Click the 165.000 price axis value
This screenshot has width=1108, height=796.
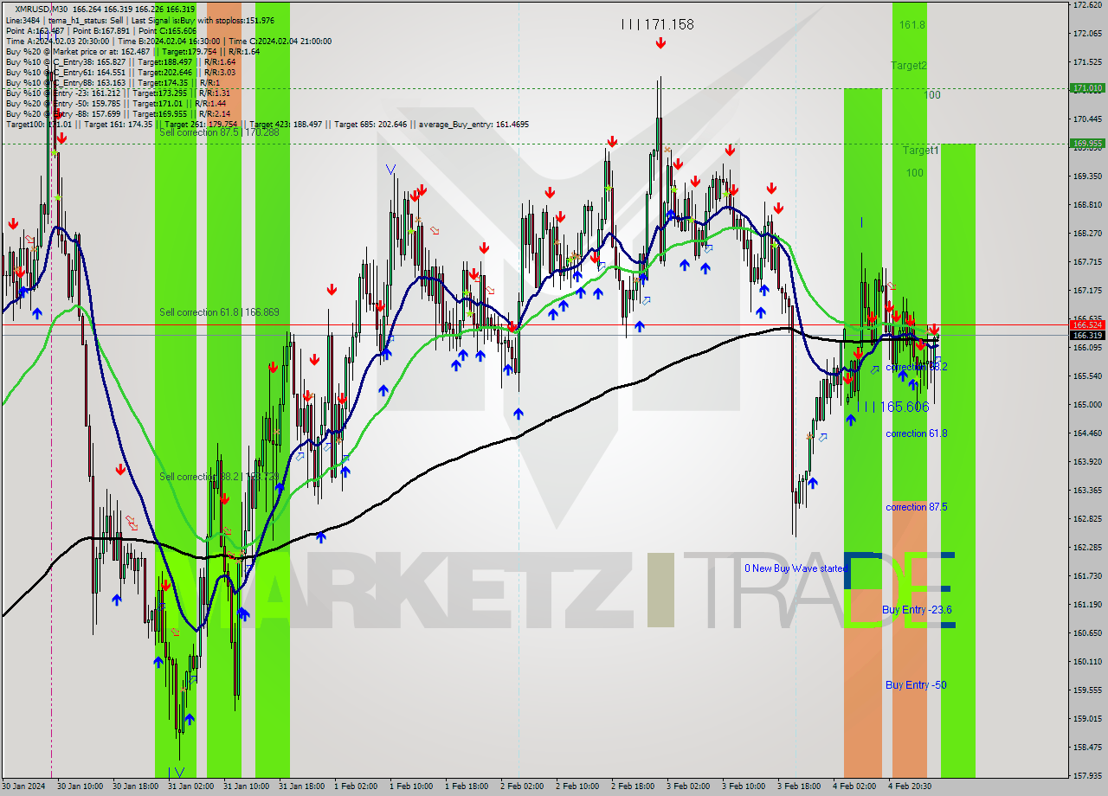[x=1087, y=405]
